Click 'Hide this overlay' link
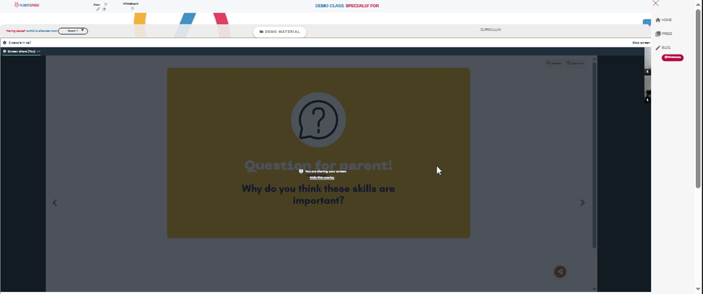Image resolution: width=703 pixels, height=294 pixels. (322, 178)
